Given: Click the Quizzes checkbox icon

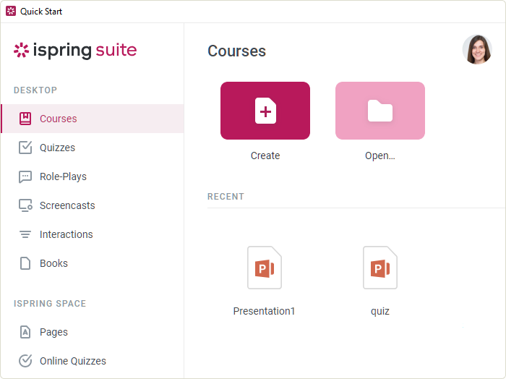Looking at the screenshot, I should tap(25, 148).
